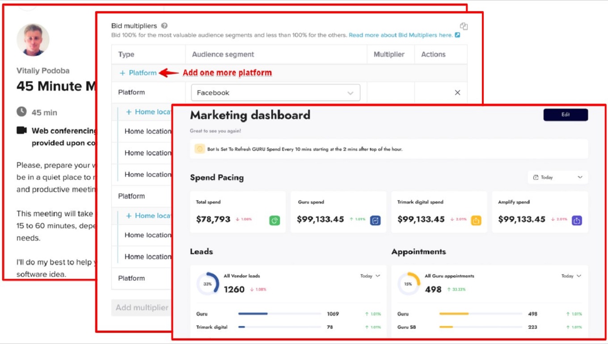
Task: Click the Guru leads progress bar
Action: click(279, 314)
